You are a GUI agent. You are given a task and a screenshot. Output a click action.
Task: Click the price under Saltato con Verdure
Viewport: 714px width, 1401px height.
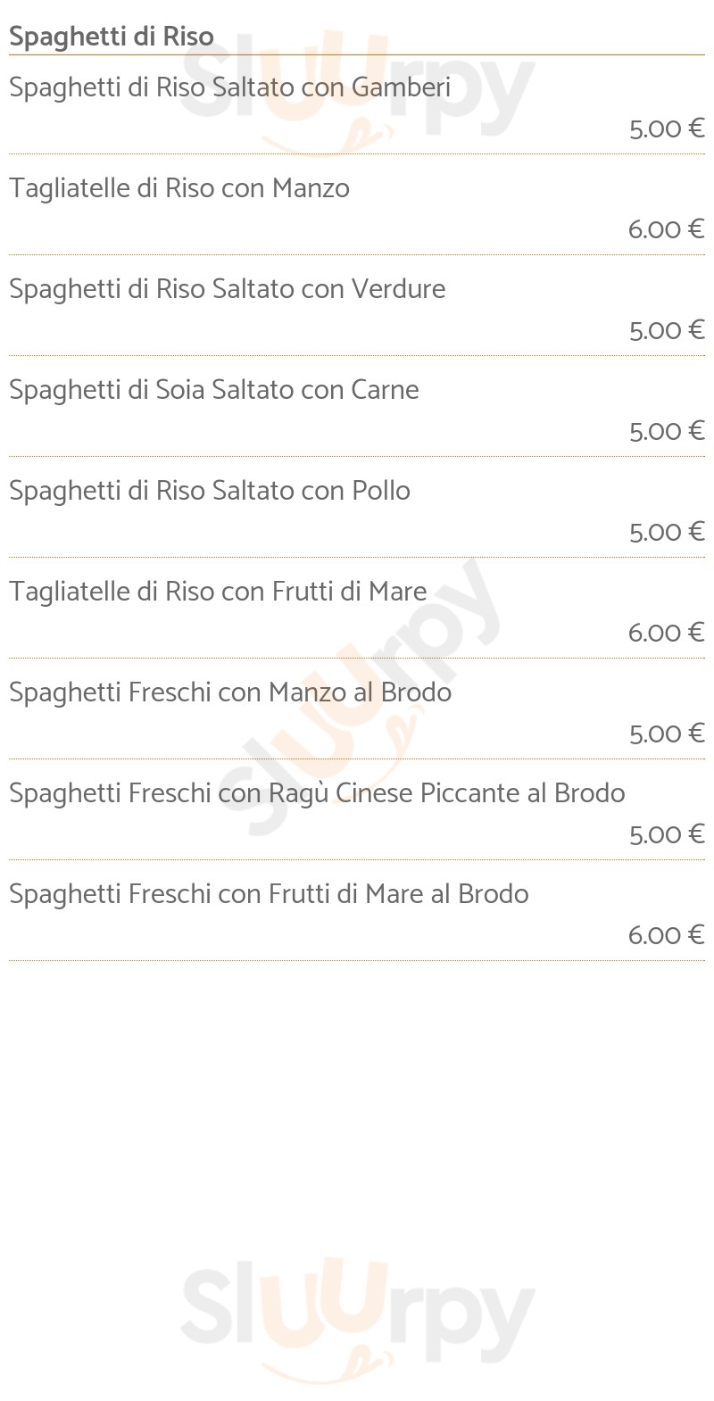[x=667, y=330]
